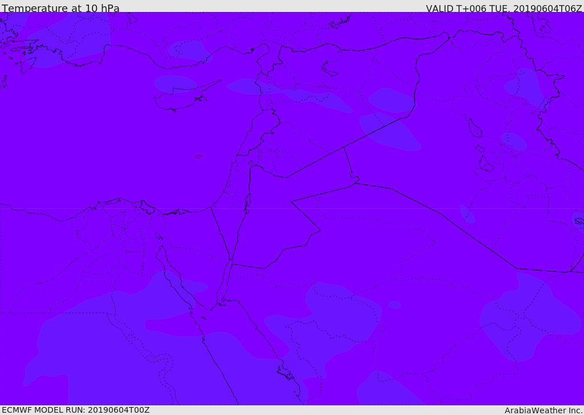Click the 'ECMWF MODEL RUN: 20190604T00Z' label
The height and width of the screenshot is (415, 584).
[76, 410]
